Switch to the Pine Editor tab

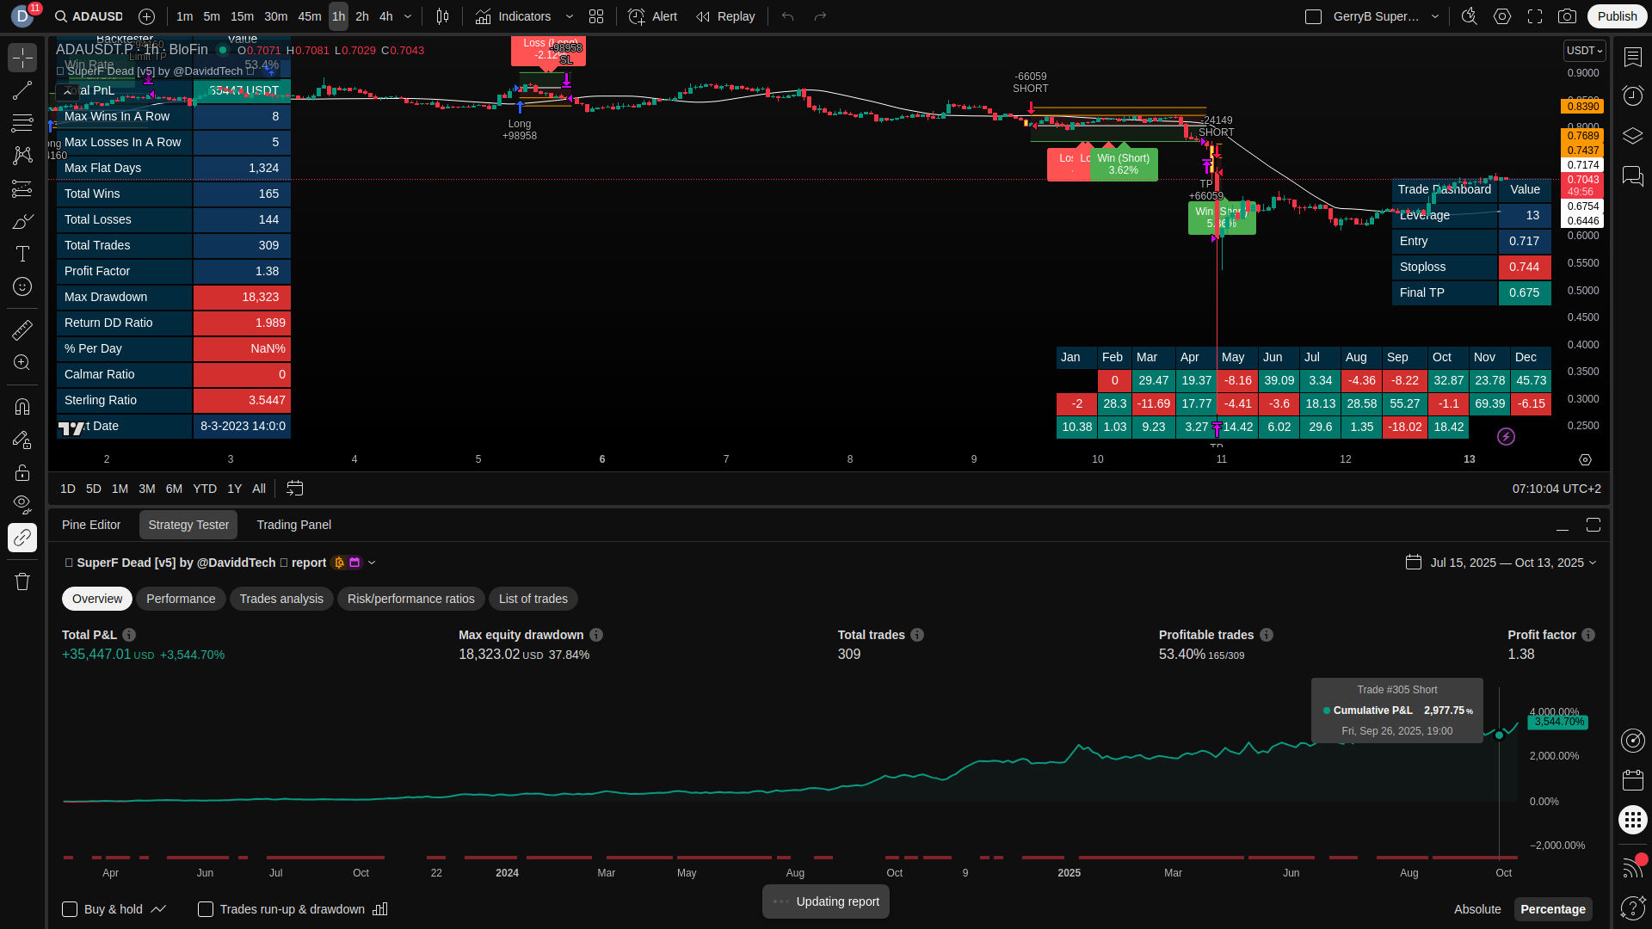tap(91, 525)
